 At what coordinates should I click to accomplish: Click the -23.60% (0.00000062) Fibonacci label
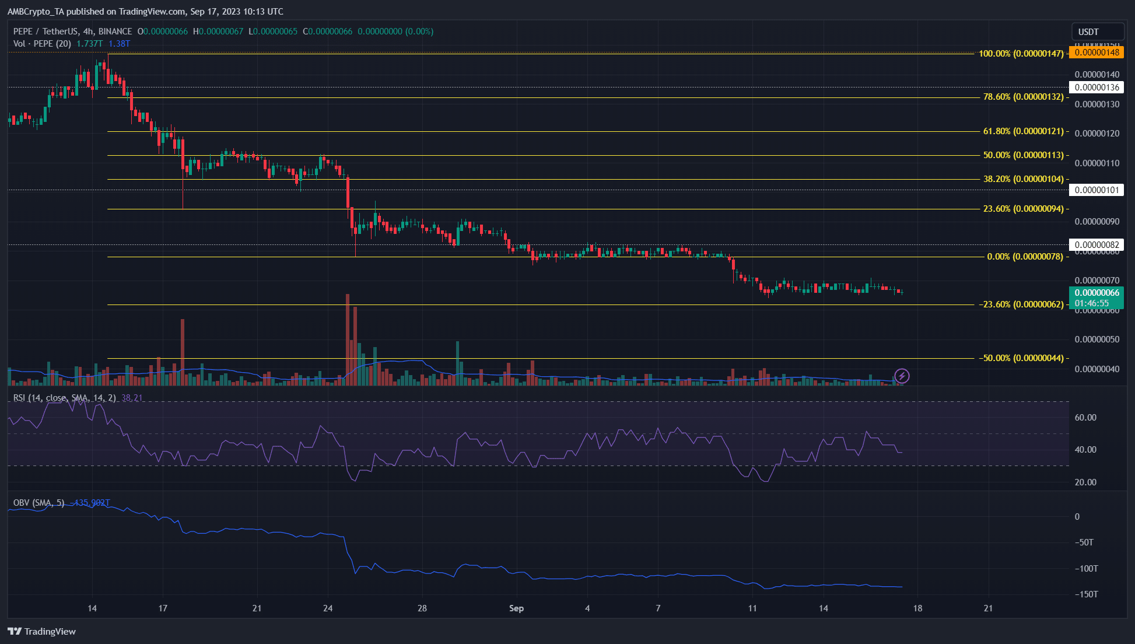(1021, 304)
